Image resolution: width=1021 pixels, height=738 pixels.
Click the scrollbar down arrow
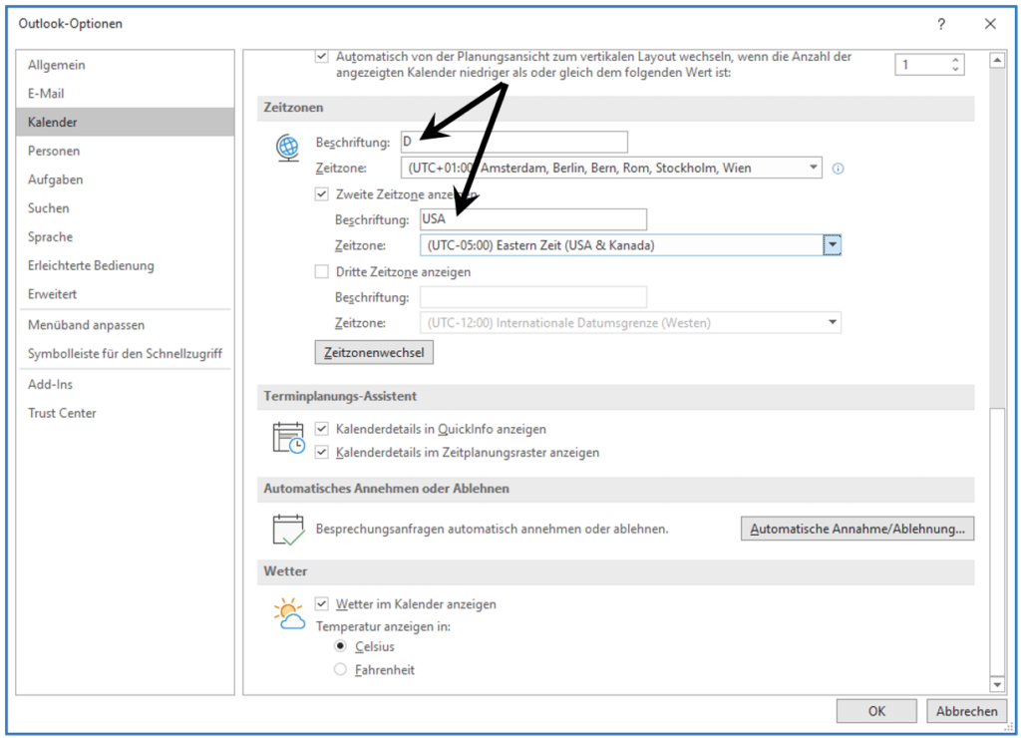997,684
